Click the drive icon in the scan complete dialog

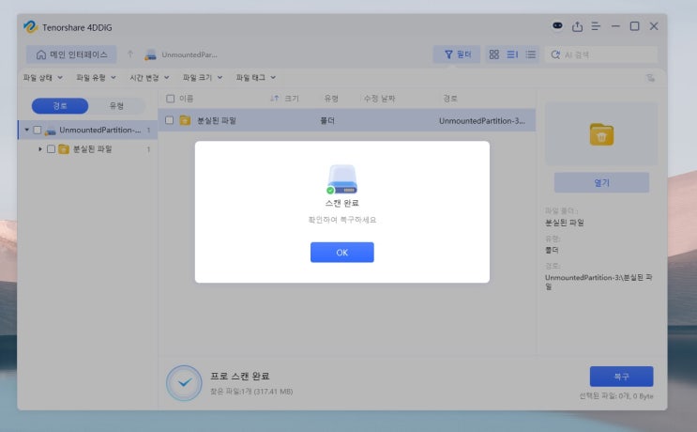341,179
